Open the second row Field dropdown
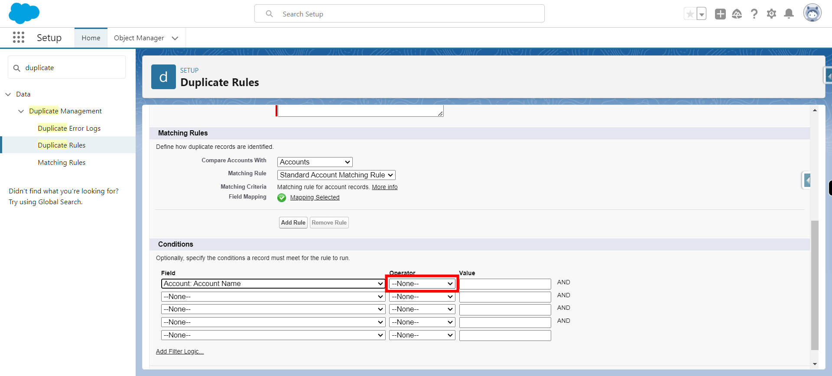Viewport: 832px width, 376px height. point(273,297)
